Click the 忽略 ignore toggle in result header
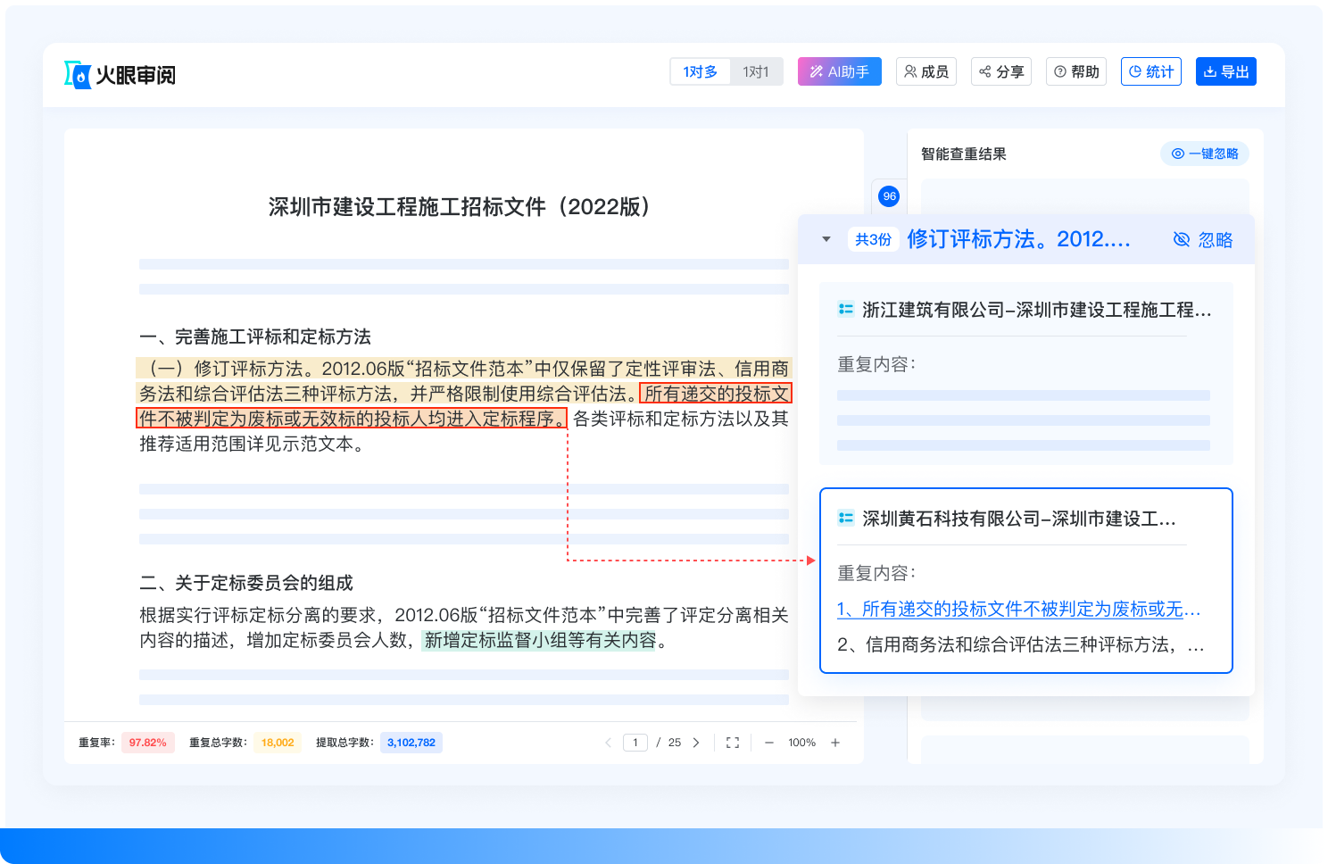The width and height of the screenshot is (1328, 864). (1202, 239)
